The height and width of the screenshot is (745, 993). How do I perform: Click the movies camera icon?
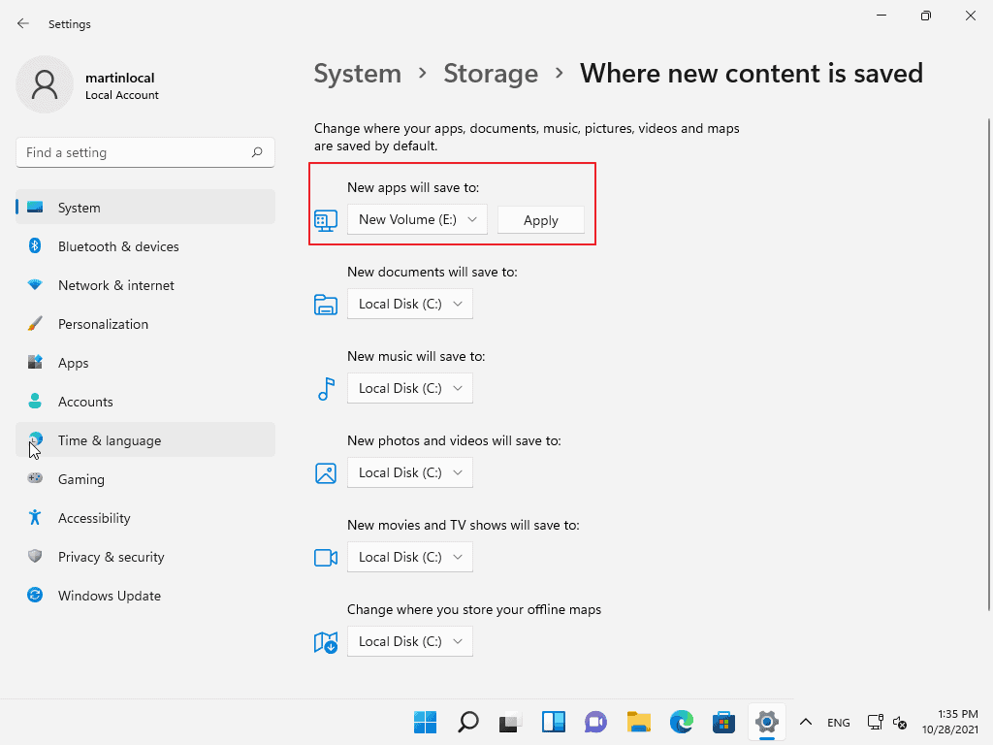tap(325, 557)
